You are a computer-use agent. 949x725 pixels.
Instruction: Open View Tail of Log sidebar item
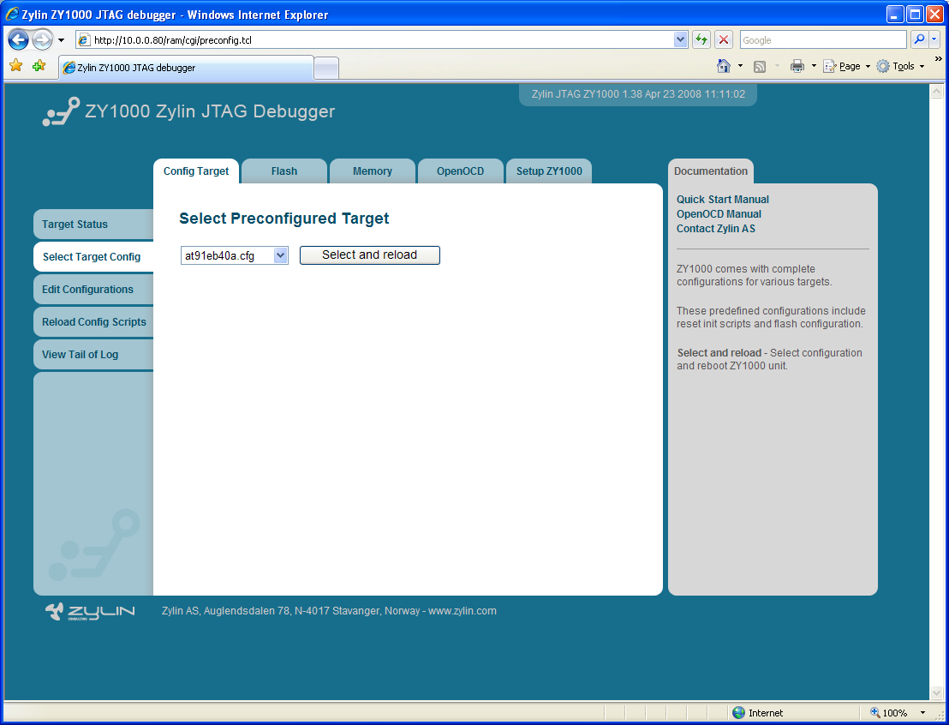pyautogui.click(x=94, y=355)
